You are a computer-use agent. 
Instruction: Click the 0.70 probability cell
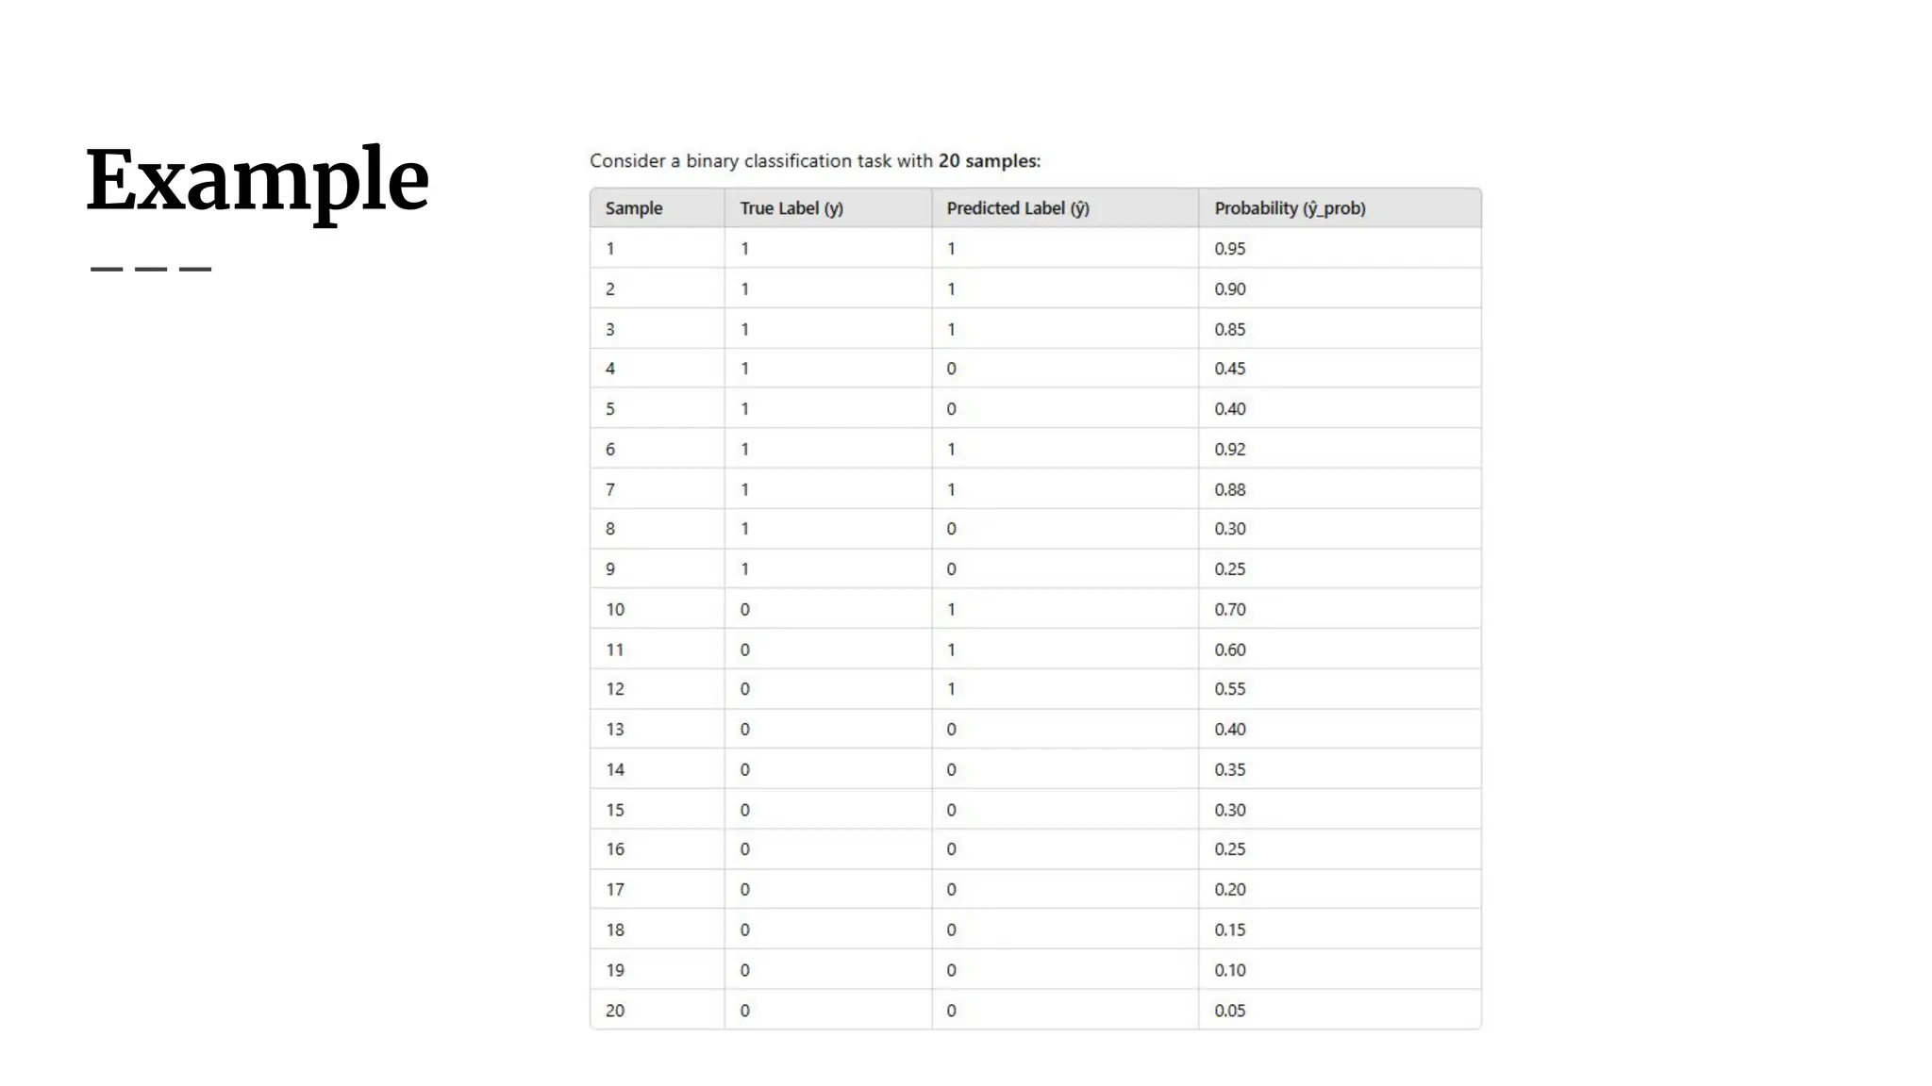[x=1230, y=610]
